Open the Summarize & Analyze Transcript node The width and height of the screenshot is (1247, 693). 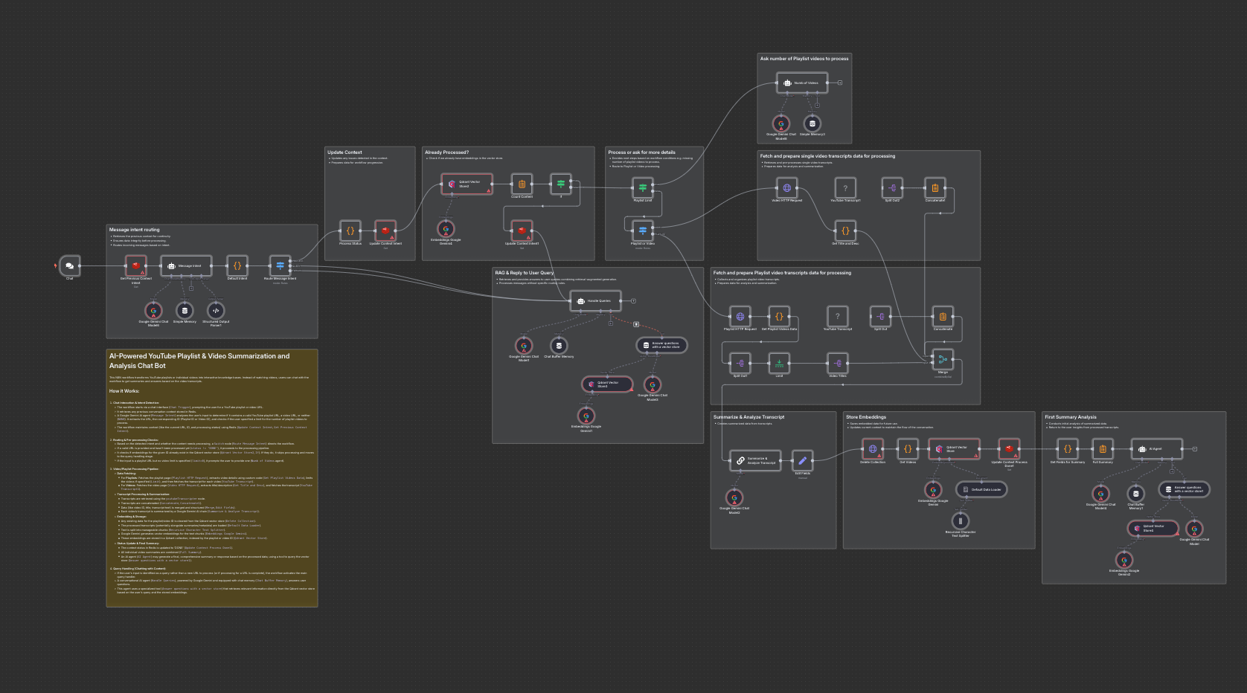point(755,460)
